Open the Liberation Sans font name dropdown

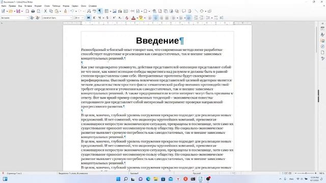pyautogui.click(x=71, y=18)
